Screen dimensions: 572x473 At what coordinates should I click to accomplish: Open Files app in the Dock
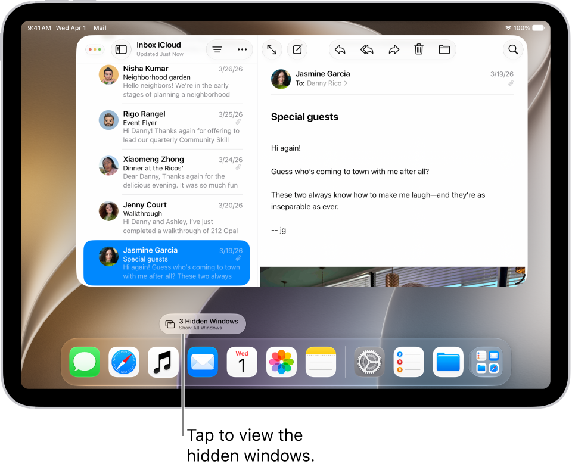pos(448,362)
